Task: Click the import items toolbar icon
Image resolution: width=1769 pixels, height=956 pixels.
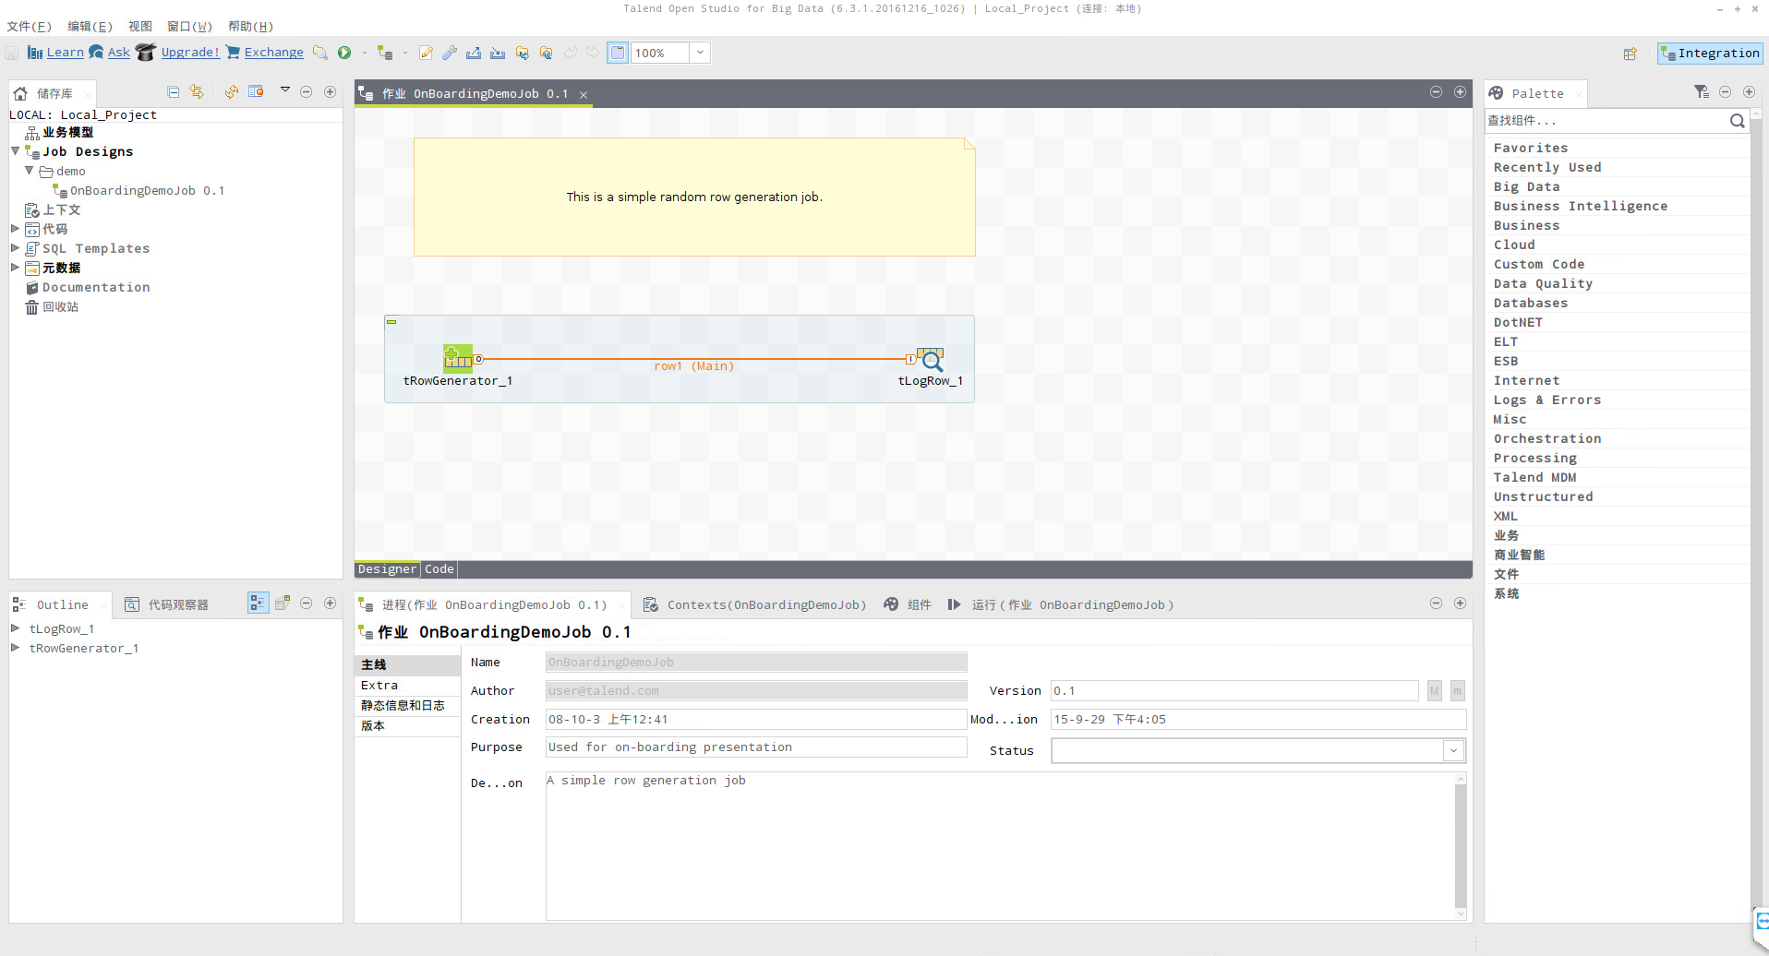Action: point(498,53)
